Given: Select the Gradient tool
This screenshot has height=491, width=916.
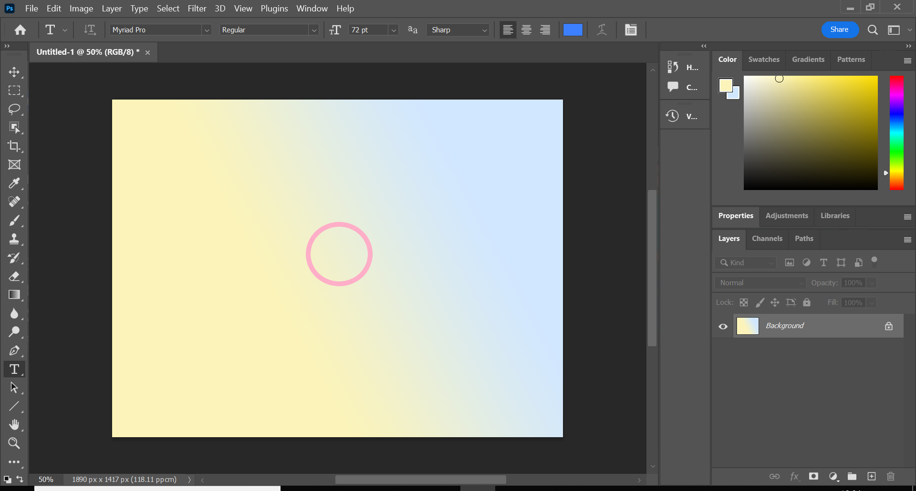Looking at the screenshot, I should point(14,295).
